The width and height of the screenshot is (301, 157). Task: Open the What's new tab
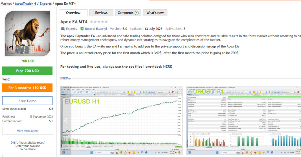tap(155, 13)
